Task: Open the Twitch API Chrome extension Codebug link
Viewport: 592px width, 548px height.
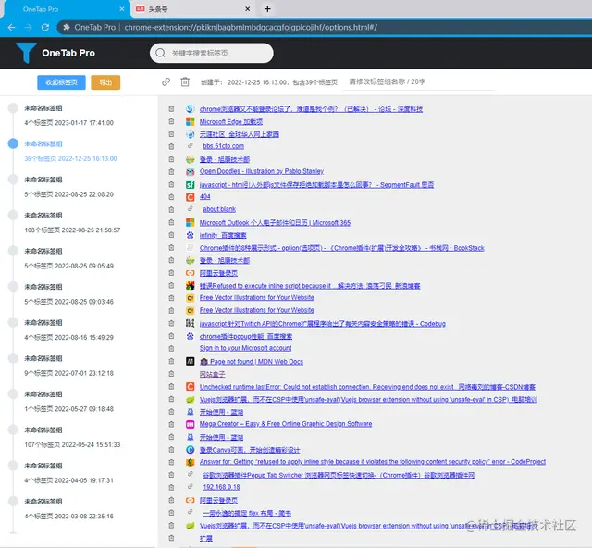Action: point(323,324)
